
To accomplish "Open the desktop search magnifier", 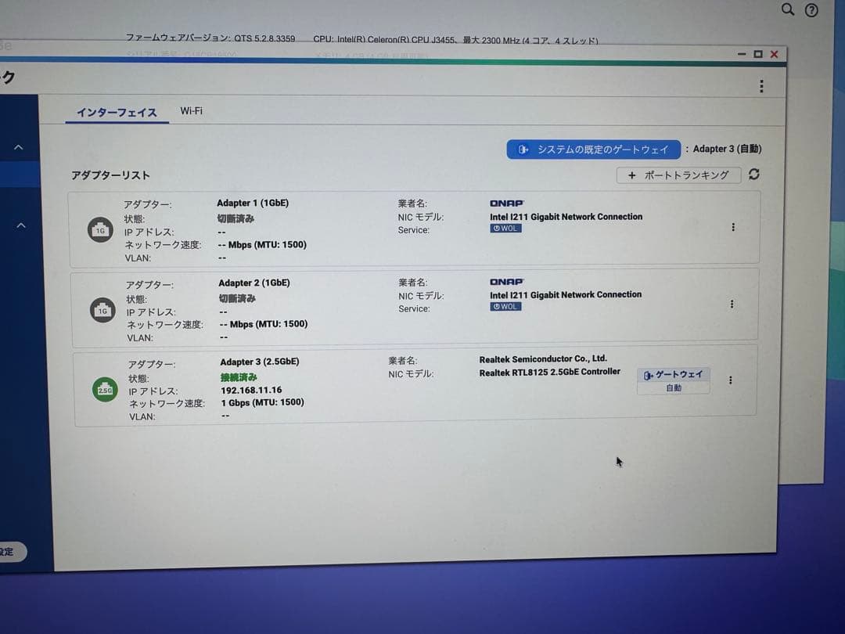I will (x=788, y=11).
